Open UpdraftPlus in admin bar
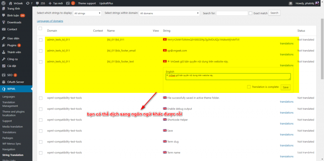 click(106, 3)
